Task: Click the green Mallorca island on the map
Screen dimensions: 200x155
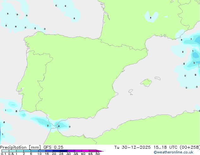Action: (146, 83)
